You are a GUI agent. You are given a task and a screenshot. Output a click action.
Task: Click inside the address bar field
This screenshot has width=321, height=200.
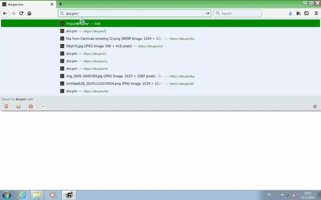[134, 13]
